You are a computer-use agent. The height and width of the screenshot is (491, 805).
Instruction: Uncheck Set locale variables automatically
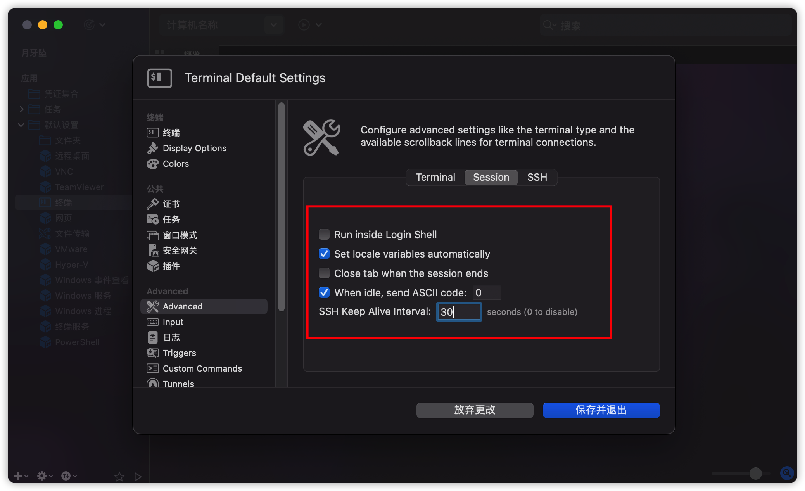point(324,254)
